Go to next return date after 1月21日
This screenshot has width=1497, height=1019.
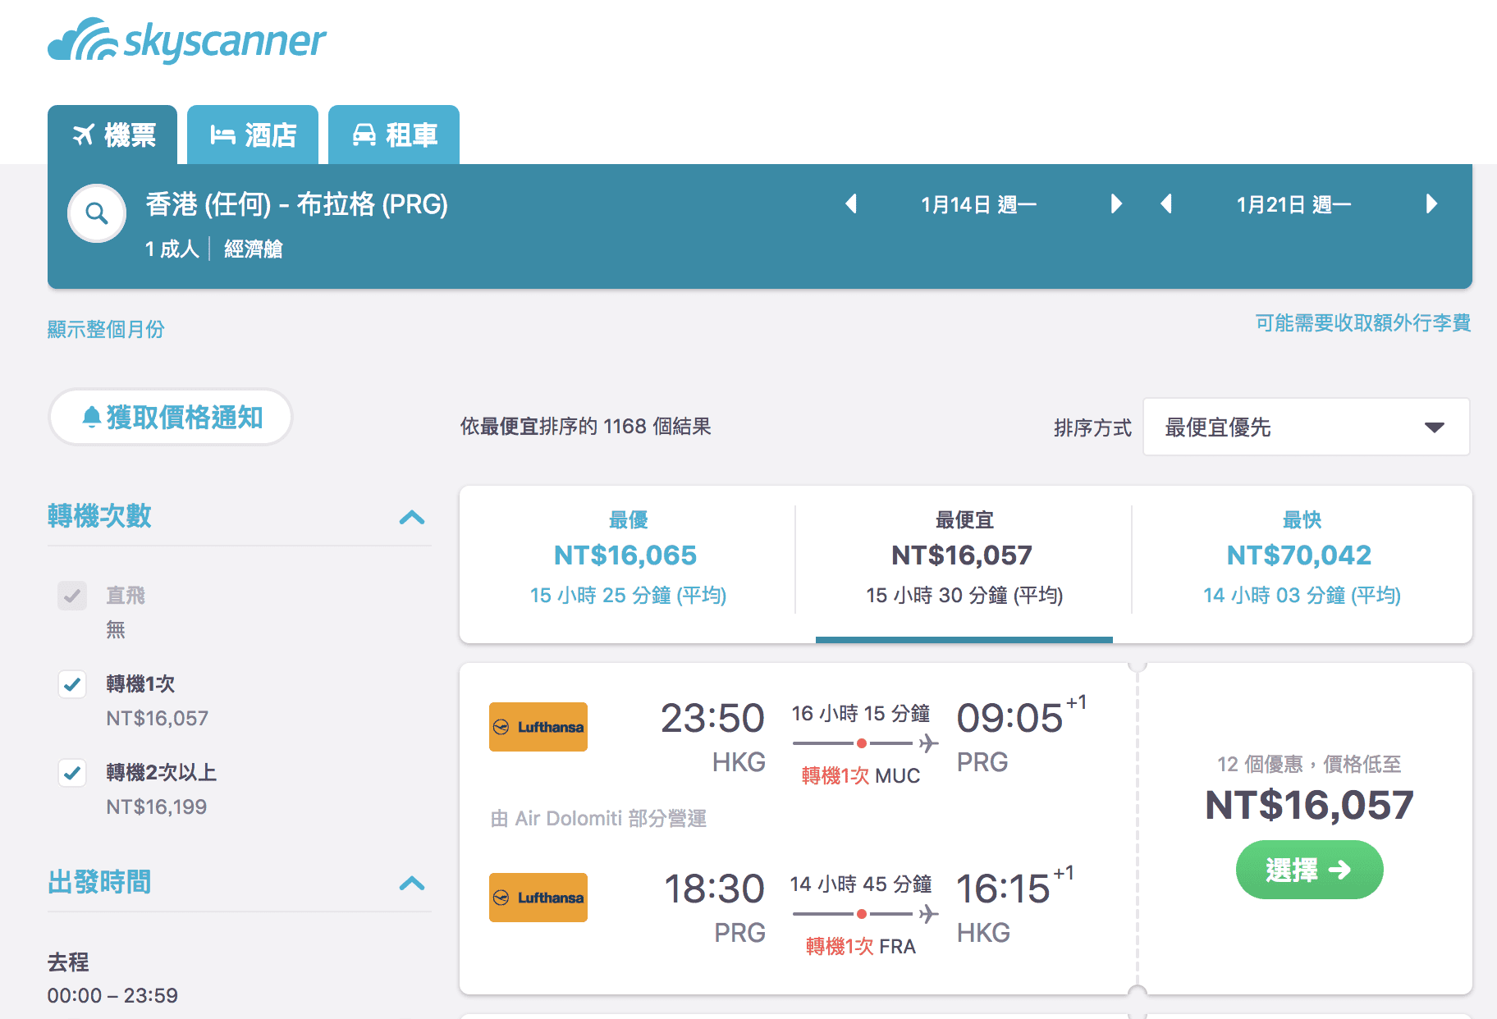[1431, 203]
